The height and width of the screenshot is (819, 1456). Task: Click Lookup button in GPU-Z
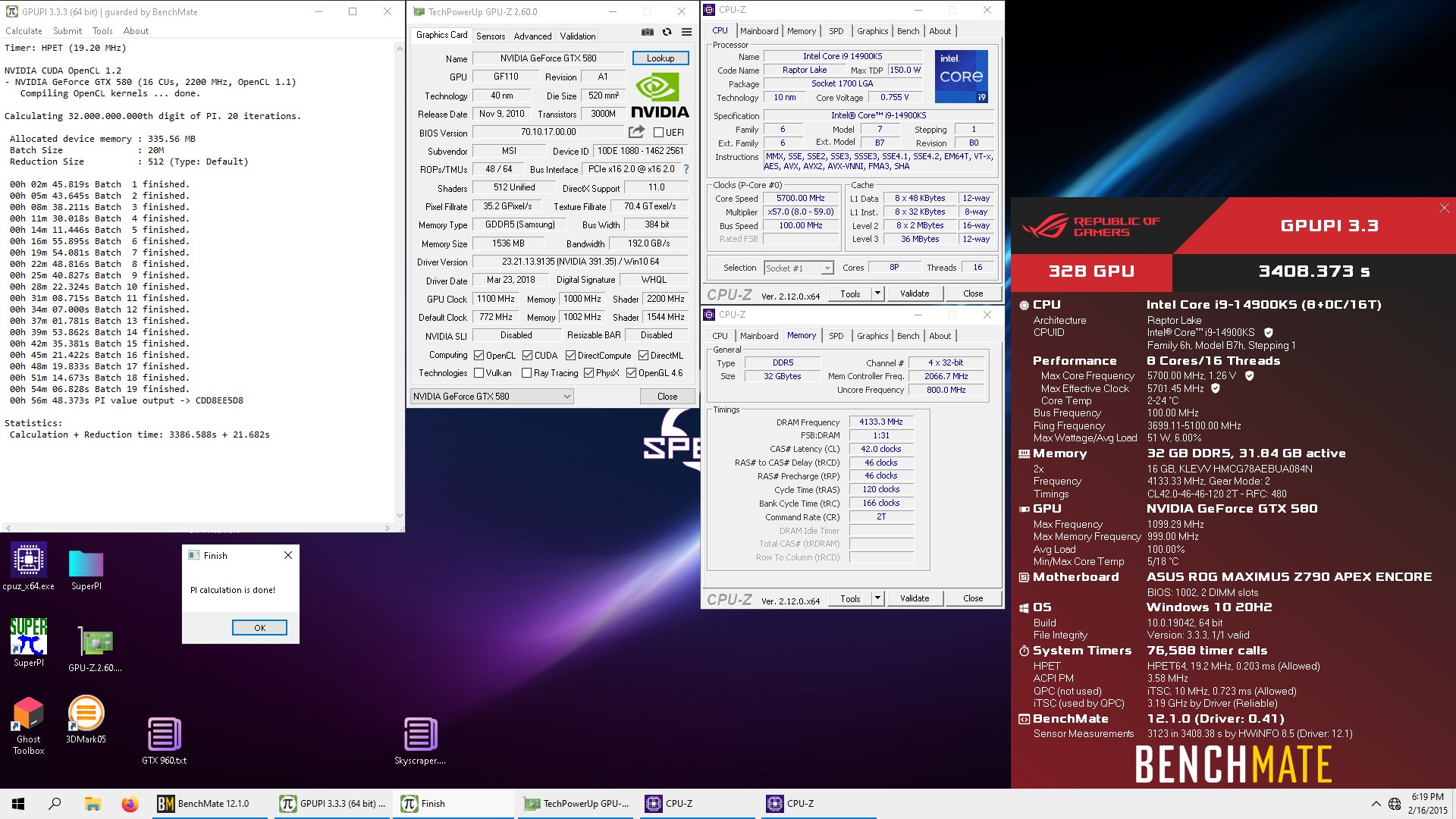click(x=660, y=58)
